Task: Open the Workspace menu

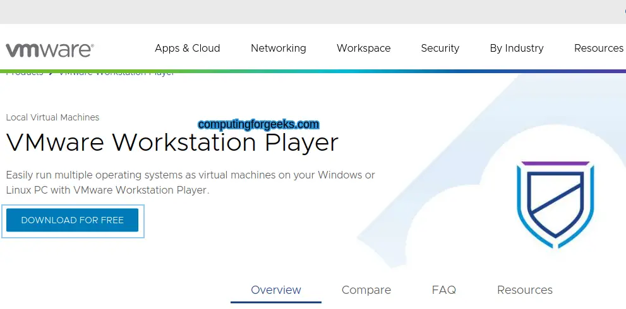Action: [x=364, y=49]
